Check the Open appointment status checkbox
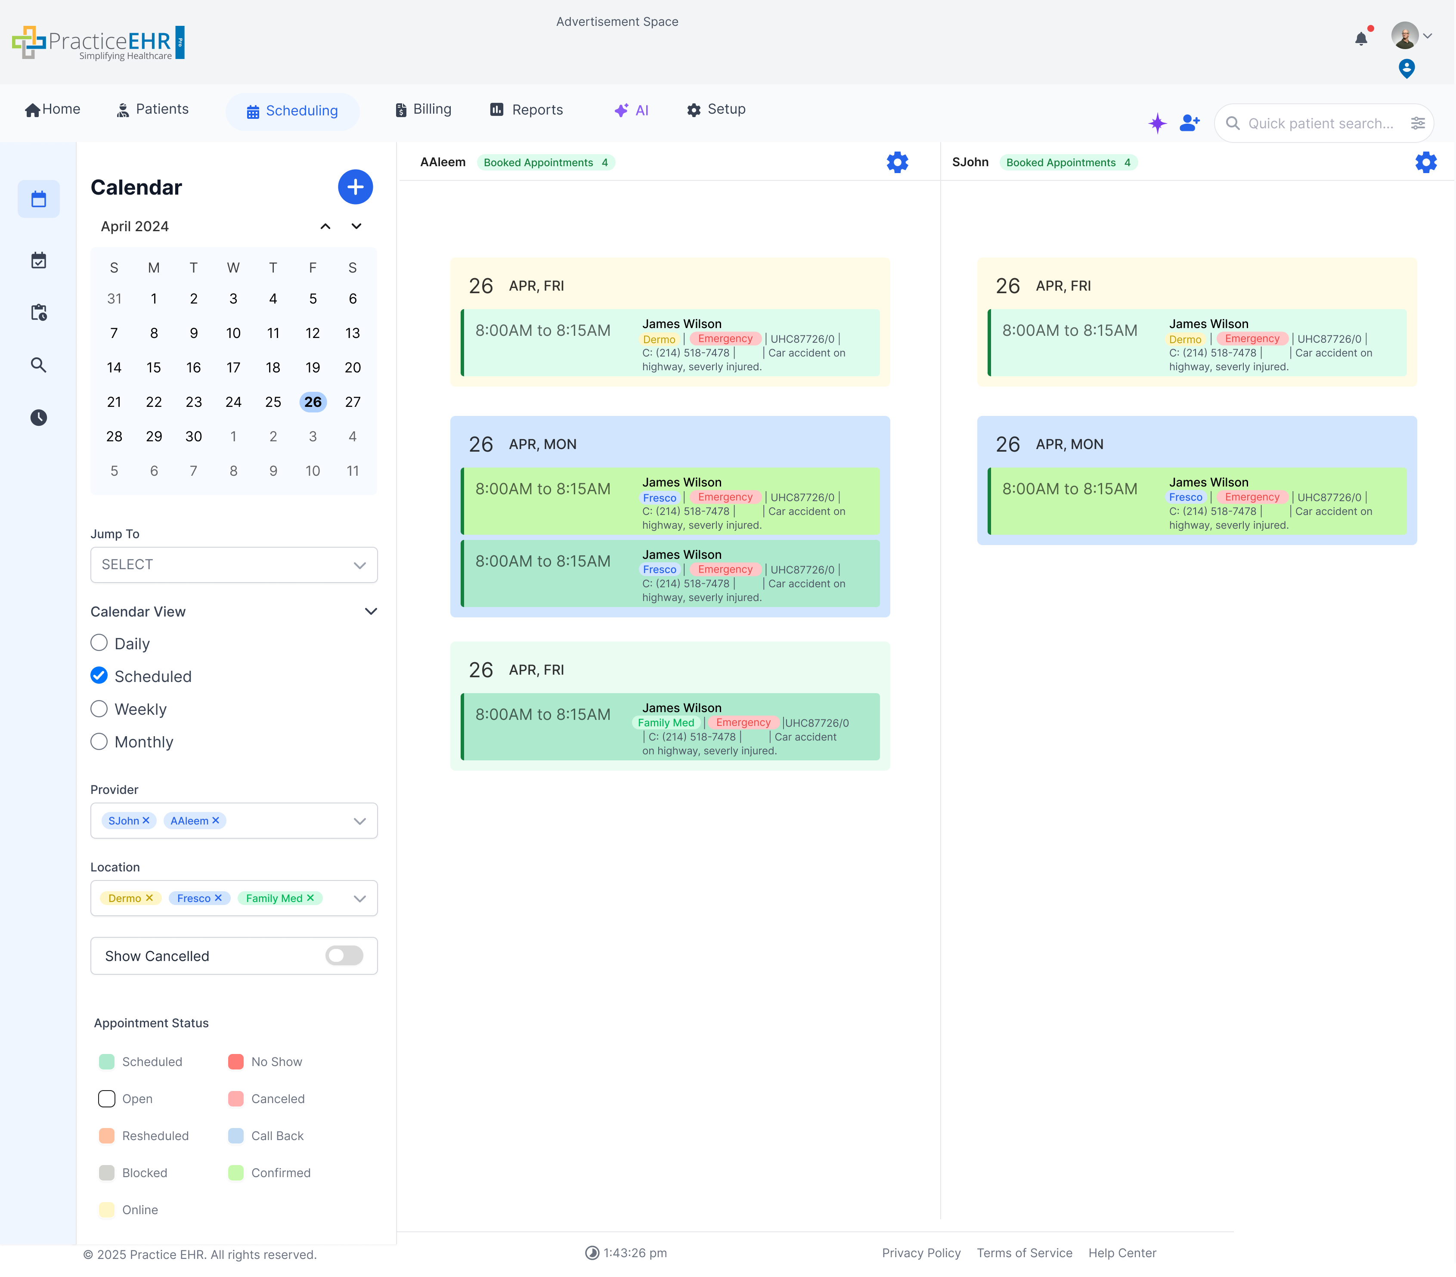This screenshot has height=1277, width=1456. tap(106, 1099)
